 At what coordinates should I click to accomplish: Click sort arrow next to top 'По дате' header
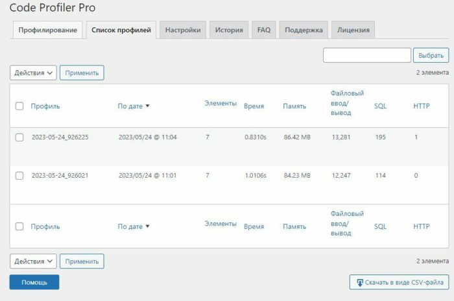pyautogui.click(x=147, y=106)
